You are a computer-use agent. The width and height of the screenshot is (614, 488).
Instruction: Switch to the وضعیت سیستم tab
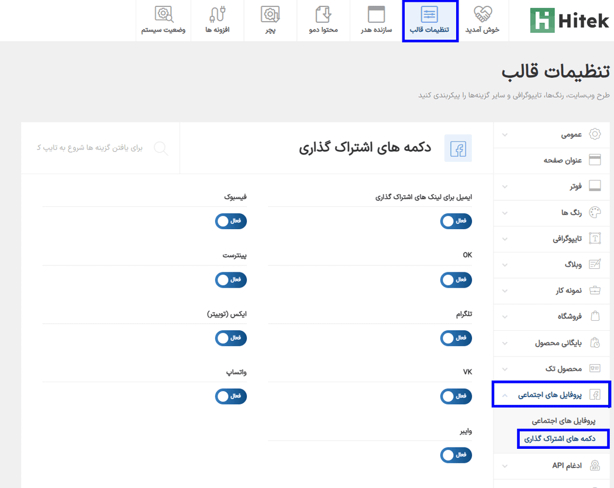point(164,20)
